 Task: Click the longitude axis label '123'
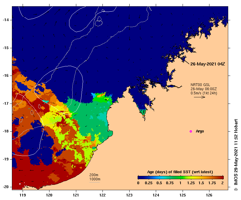pyautogui.click(x=129, y=195)
